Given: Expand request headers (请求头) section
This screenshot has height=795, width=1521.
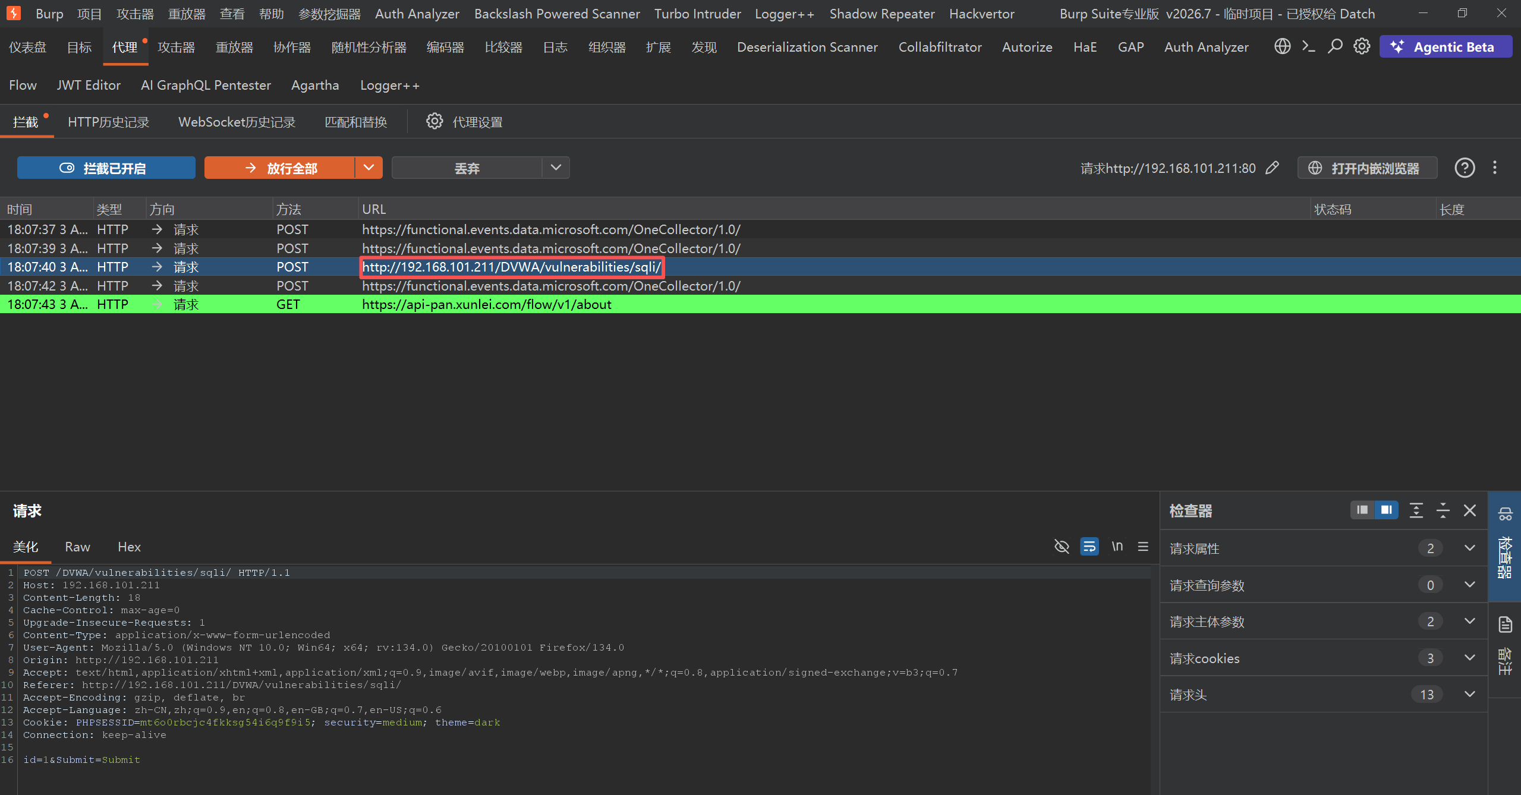Looking at the screenshot, I should [1324, 694].
